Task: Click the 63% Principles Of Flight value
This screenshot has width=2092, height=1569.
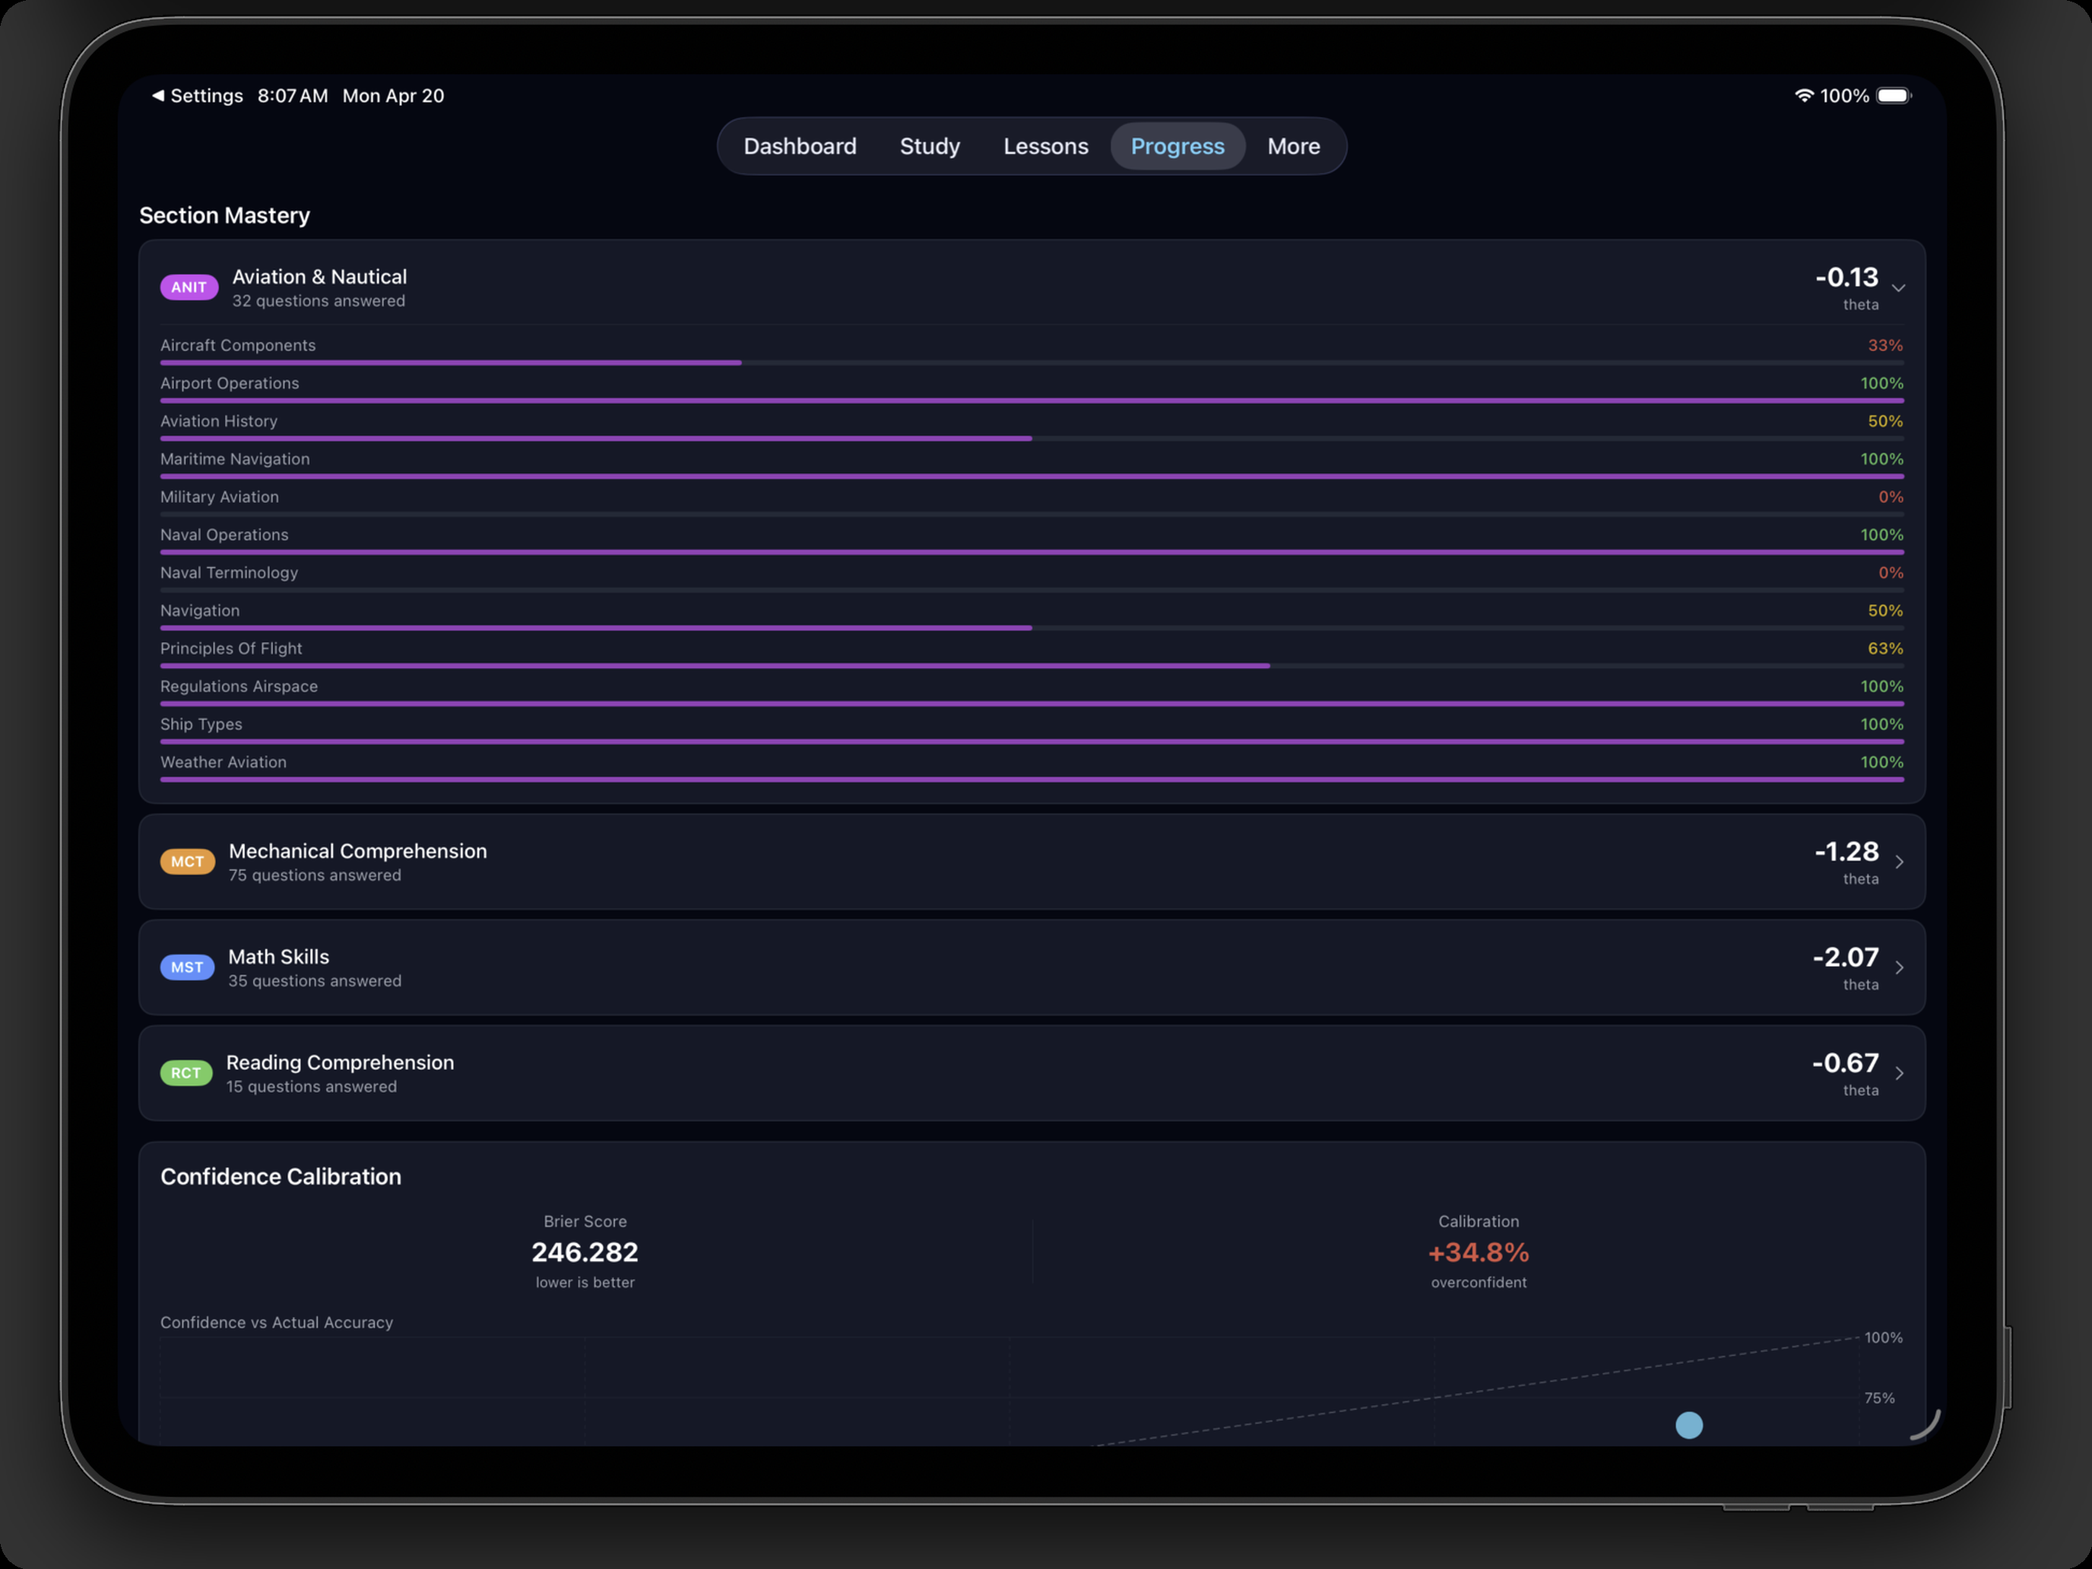Action: (1885, 648)
